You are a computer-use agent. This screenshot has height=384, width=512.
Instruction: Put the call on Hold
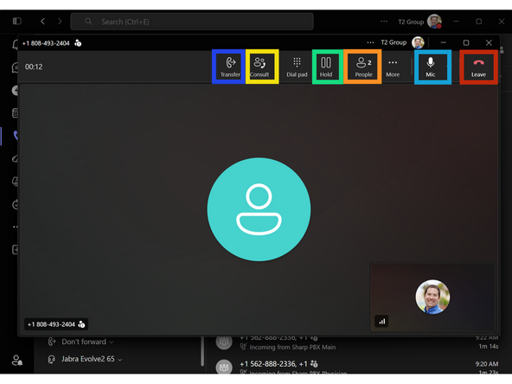pyautogui.click(x=326, y=67)
